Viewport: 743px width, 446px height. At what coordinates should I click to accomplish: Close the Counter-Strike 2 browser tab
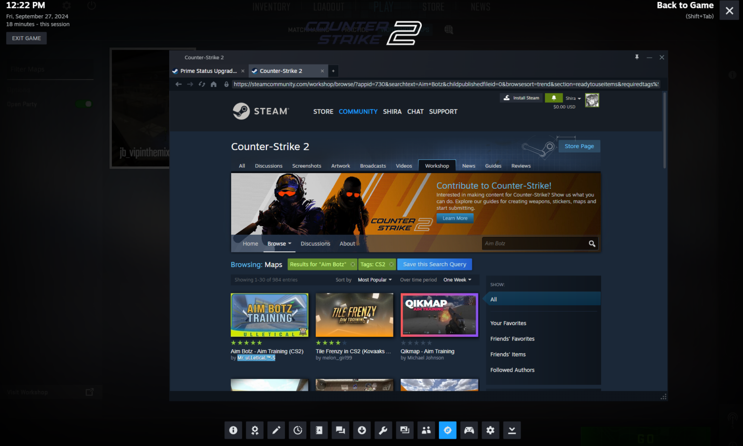[x=322, y=71]
